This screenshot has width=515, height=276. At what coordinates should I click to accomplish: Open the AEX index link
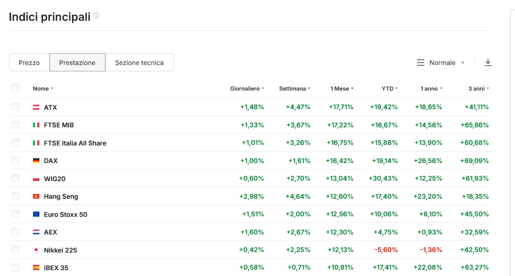(x=51, y=232)
